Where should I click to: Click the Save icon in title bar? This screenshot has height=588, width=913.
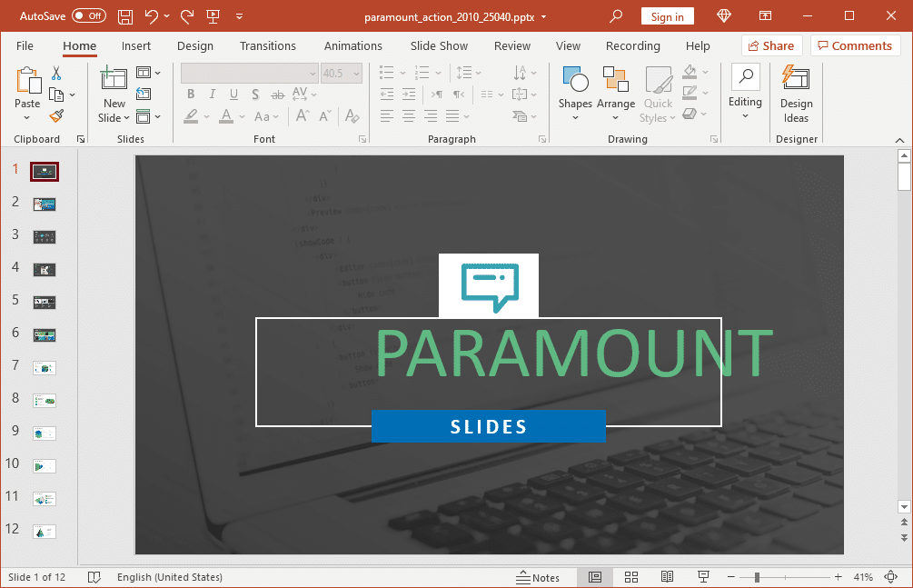[125, 16]
